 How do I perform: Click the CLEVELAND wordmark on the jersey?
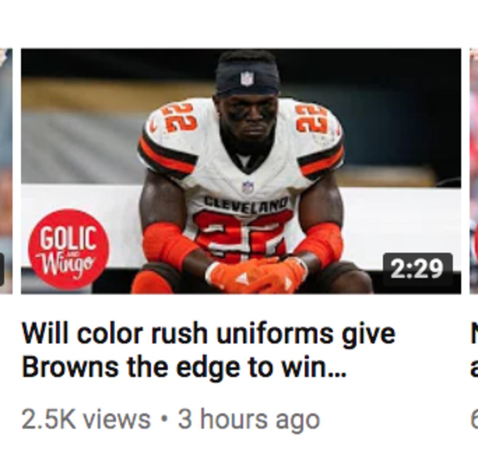[246, 203]
